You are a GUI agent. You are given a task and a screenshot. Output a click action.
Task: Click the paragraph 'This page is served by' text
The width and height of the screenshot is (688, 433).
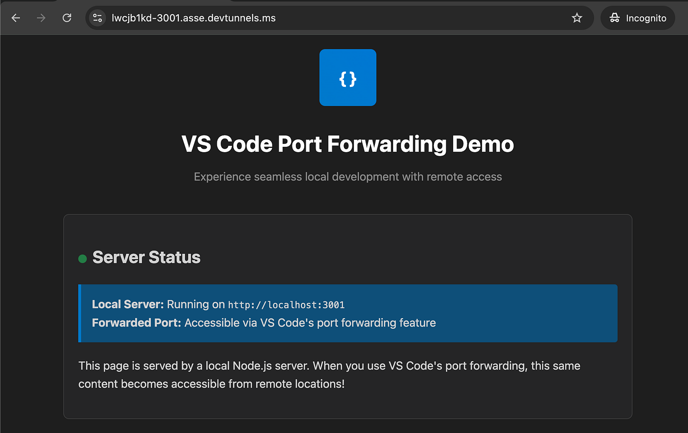[329, 375]
